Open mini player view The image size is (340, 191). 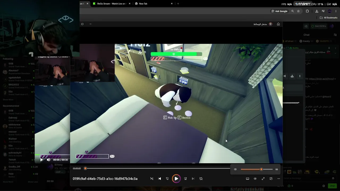tap(271, 179)
